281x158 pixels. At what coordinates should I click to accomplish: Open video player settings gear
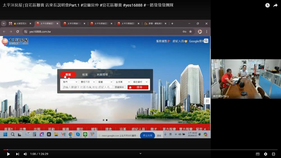tap(266, 154)
